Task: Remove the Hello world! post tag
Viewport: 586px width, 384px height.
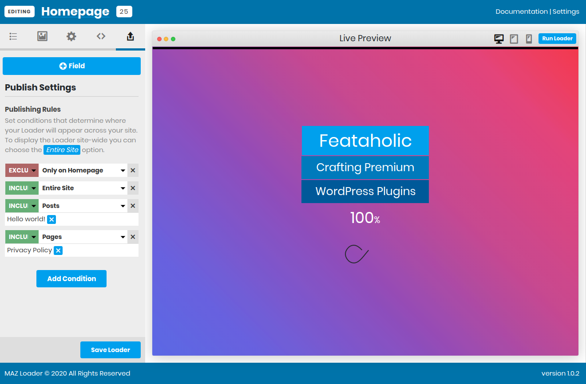Action: coord(51,219)
